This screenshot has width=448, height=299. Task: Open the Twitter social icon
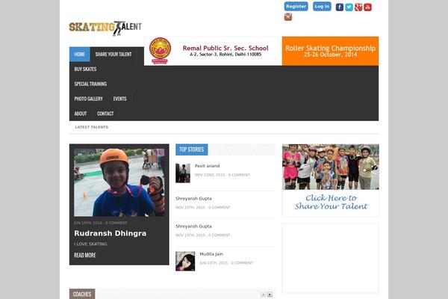[349, 7]
